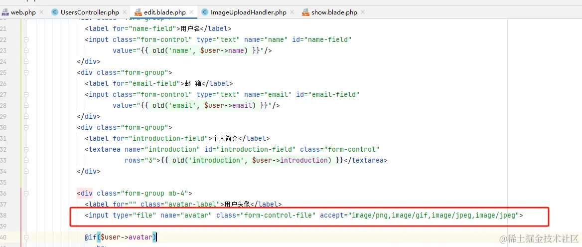Toggle the fold marker on line 33
582x247 pixels.
click(x=26, y=161)
